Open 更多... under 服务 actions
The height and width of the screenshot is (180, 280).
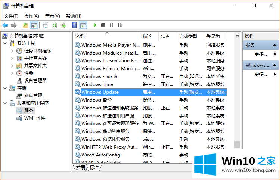click(261, 54)
